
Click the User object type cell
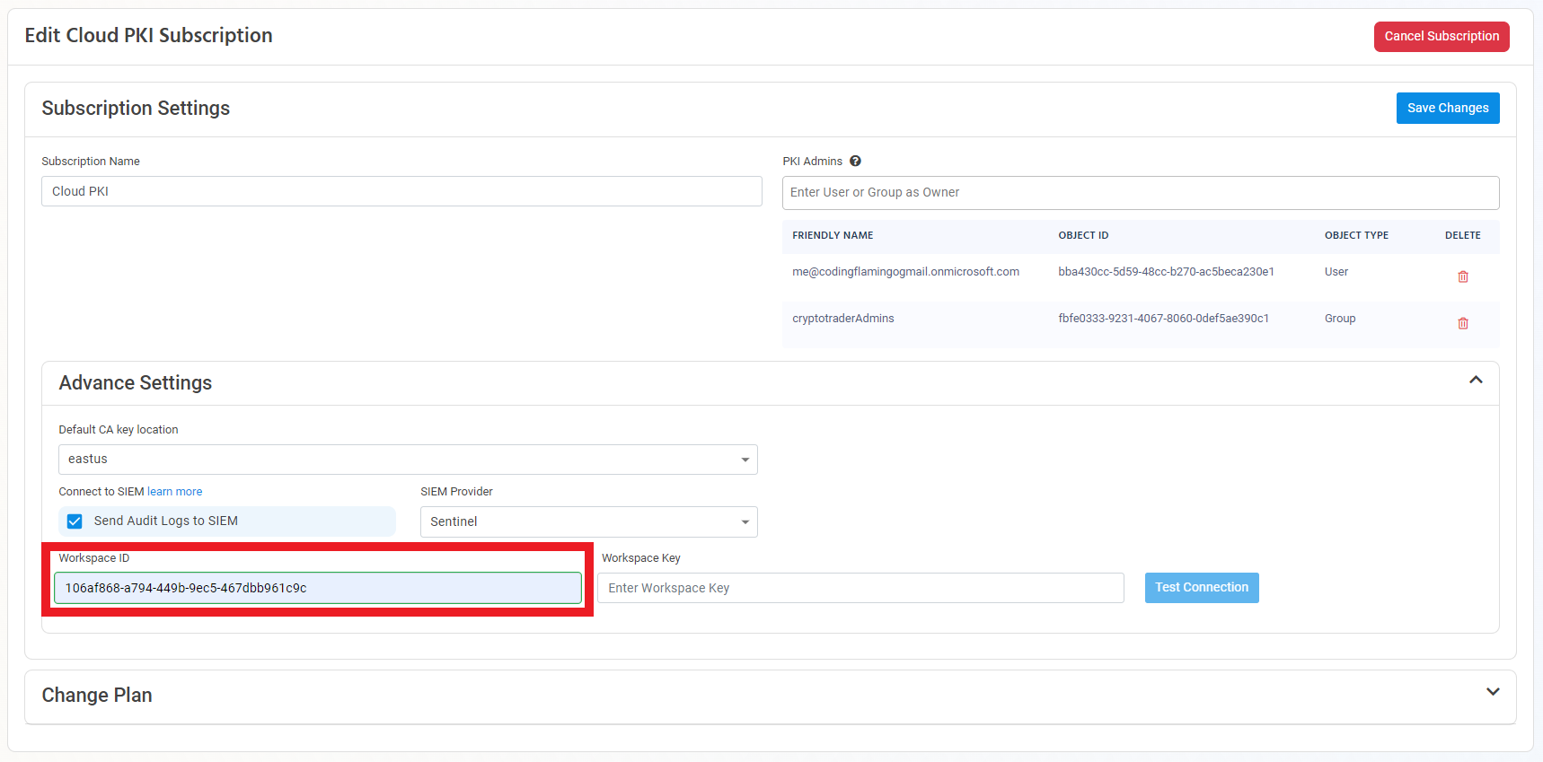coord(1336,272)
